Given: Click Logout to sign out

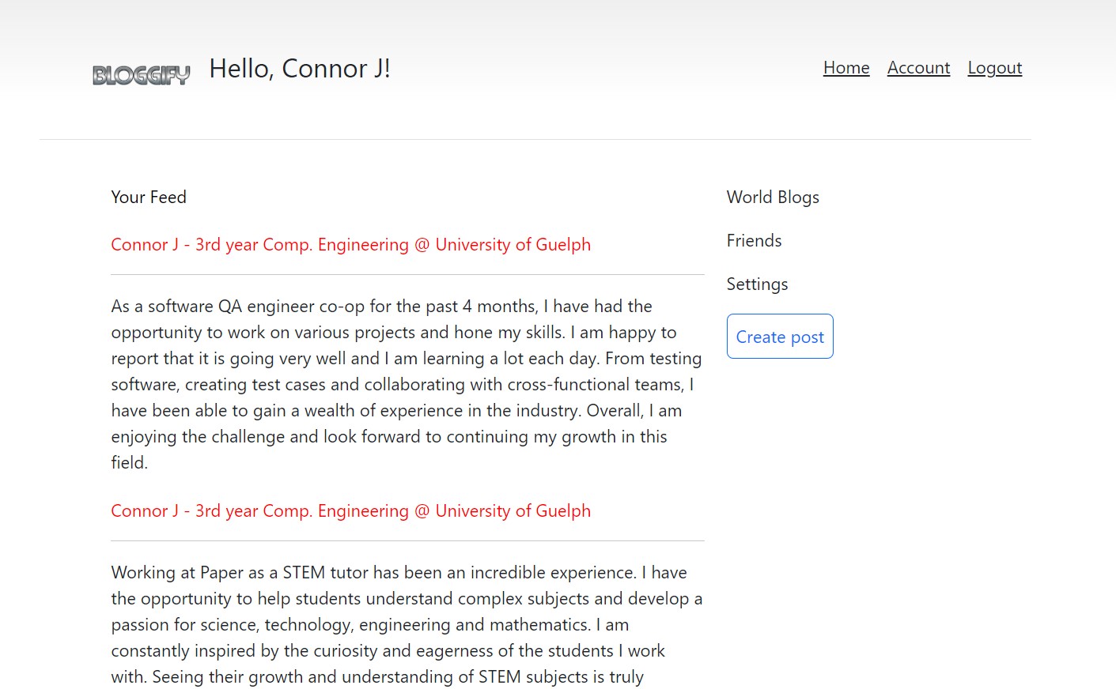Looking at the screenshot, I should click(x=994, y=68).
